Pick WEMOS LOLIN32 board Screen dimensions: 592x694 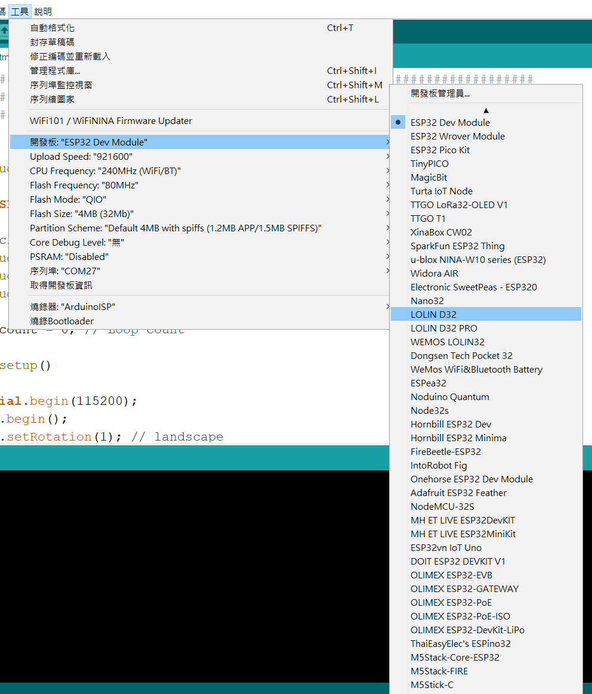pyautogui.click(x=486, y=342)
